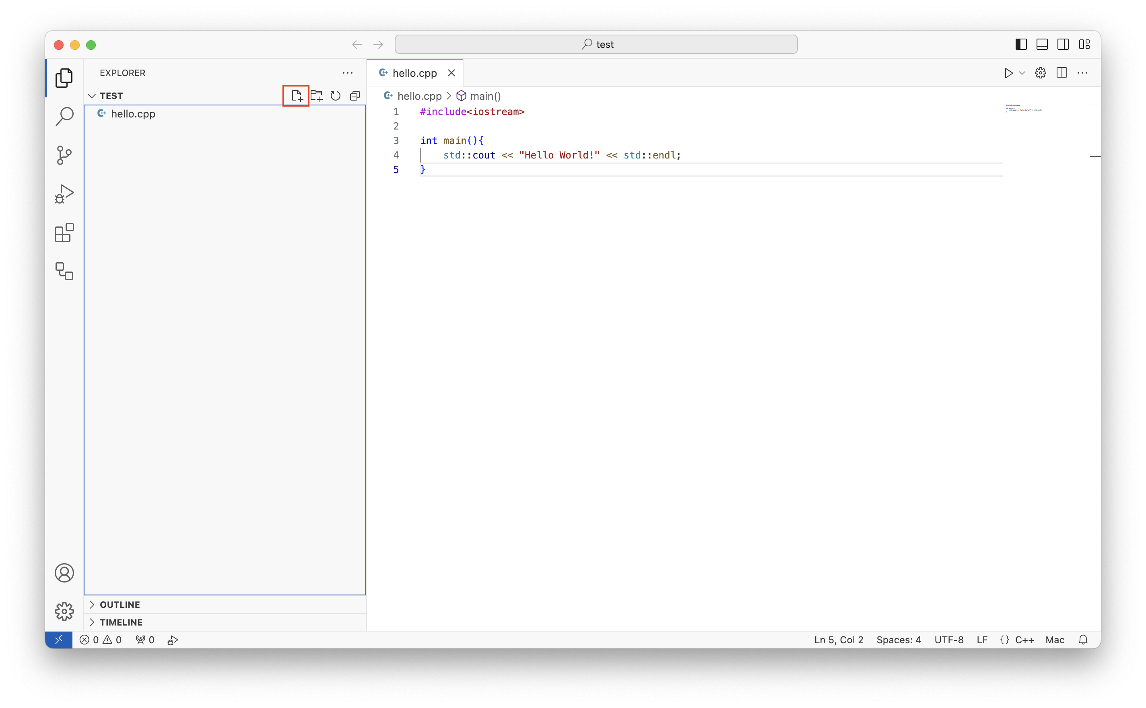The width and height of the screenshot is (1146, 708).
Task: Expand the TIMELINE section
Action: point(225,622)
